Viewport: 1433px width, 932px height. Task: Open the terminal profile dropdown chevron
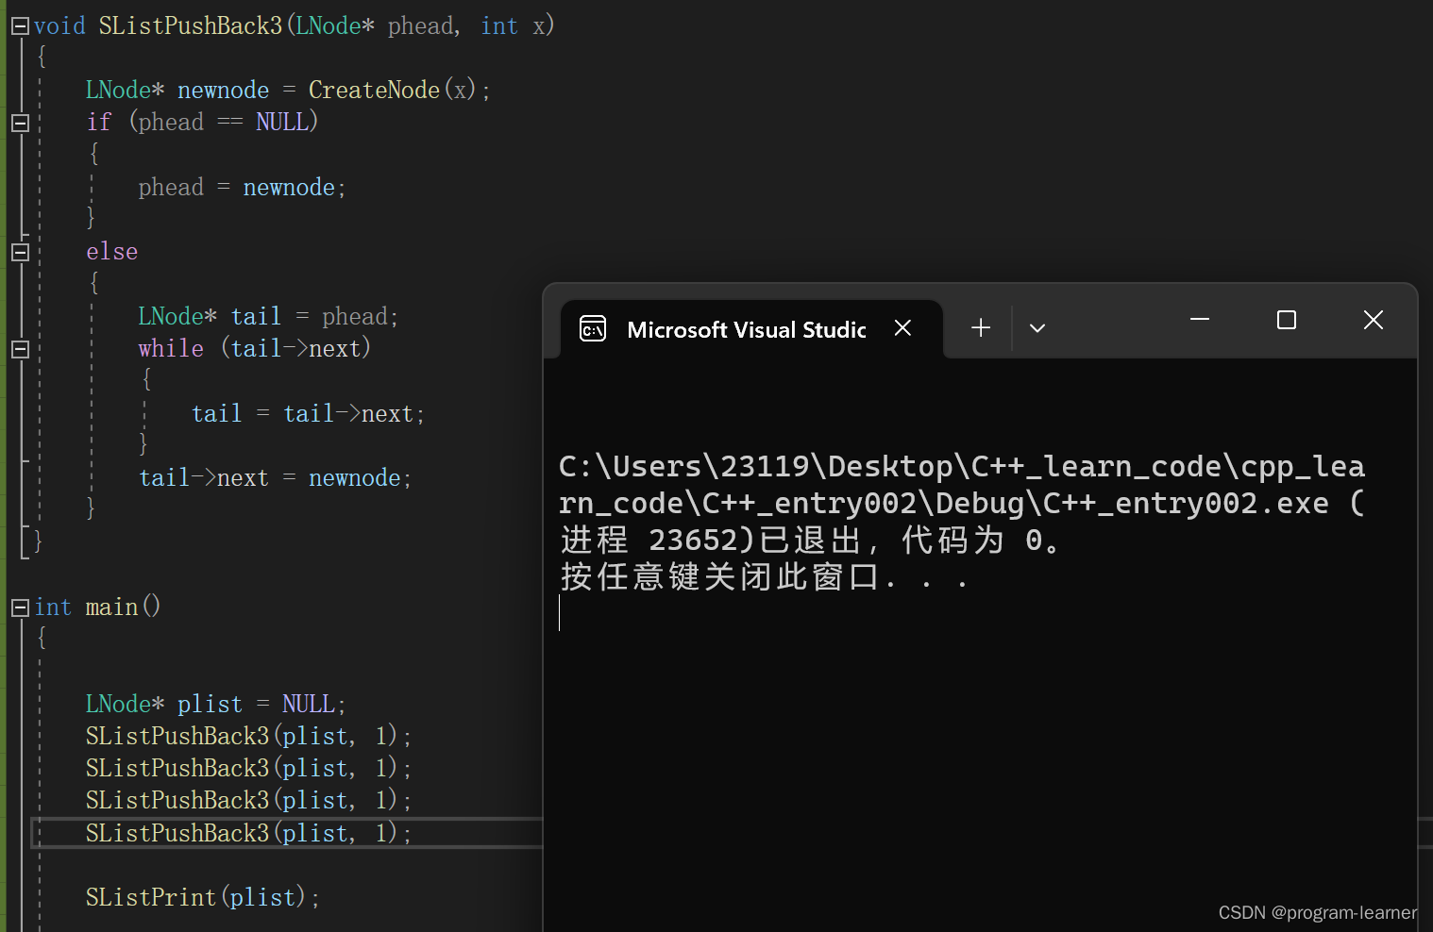tap(1037, 328)
